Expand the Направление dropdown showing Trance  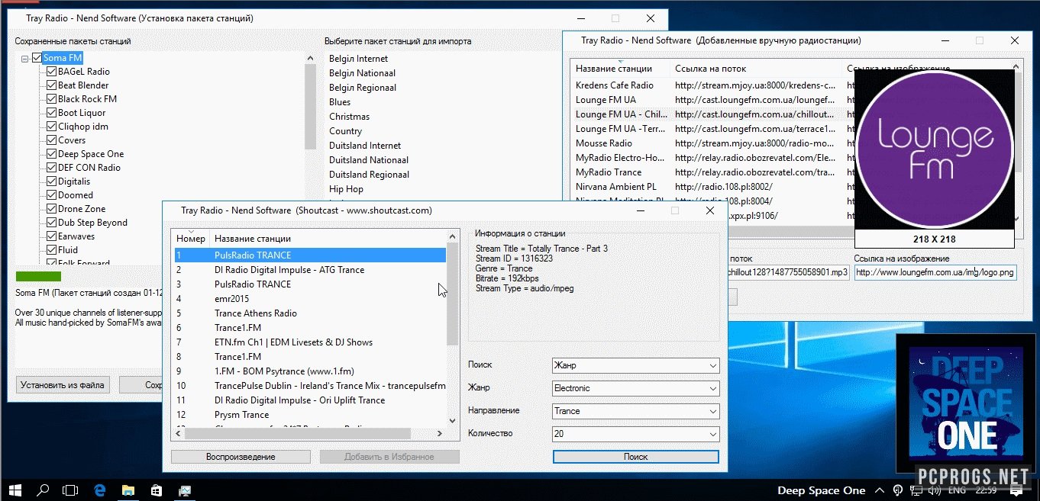pos(635,411)
